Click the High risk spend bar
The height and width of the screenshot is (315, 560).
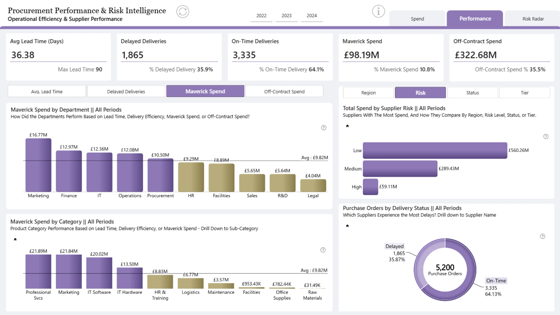click(370, 187)
